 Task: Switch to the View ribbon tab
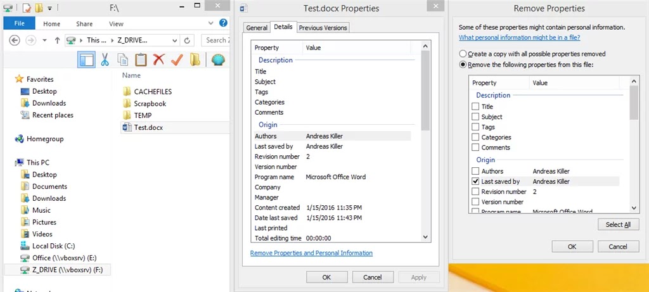pyautogui.click(x=117, y=24)
